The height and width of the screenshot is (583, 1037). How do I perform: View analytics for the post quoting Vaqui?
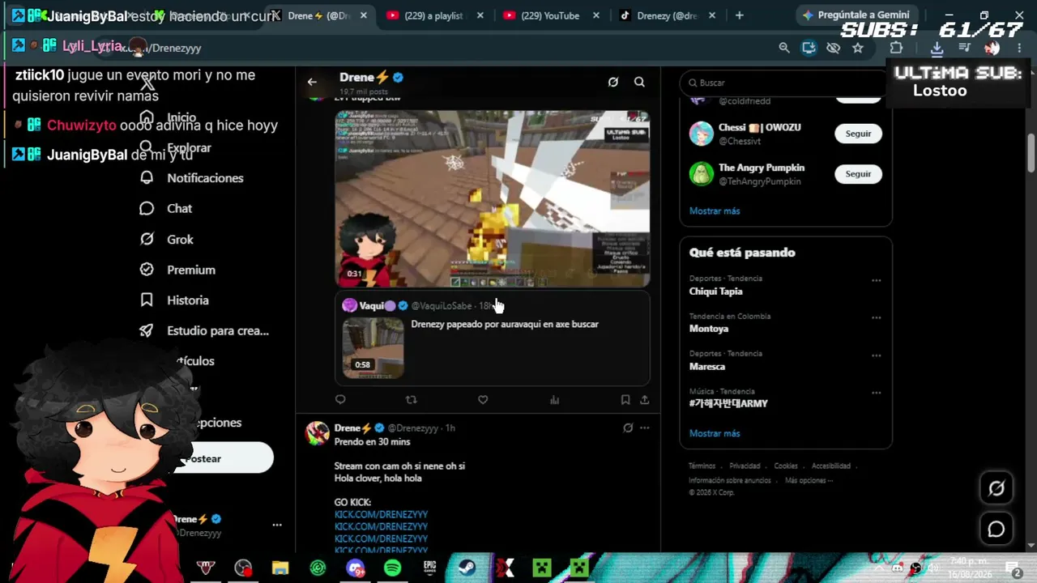[x=554, y=399]
